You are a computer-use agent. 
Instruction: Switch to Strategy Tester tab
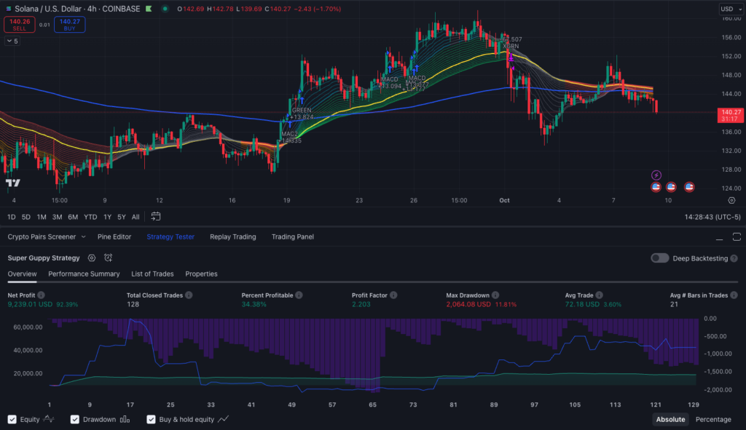pyautogui.click(x=170, y=236)
